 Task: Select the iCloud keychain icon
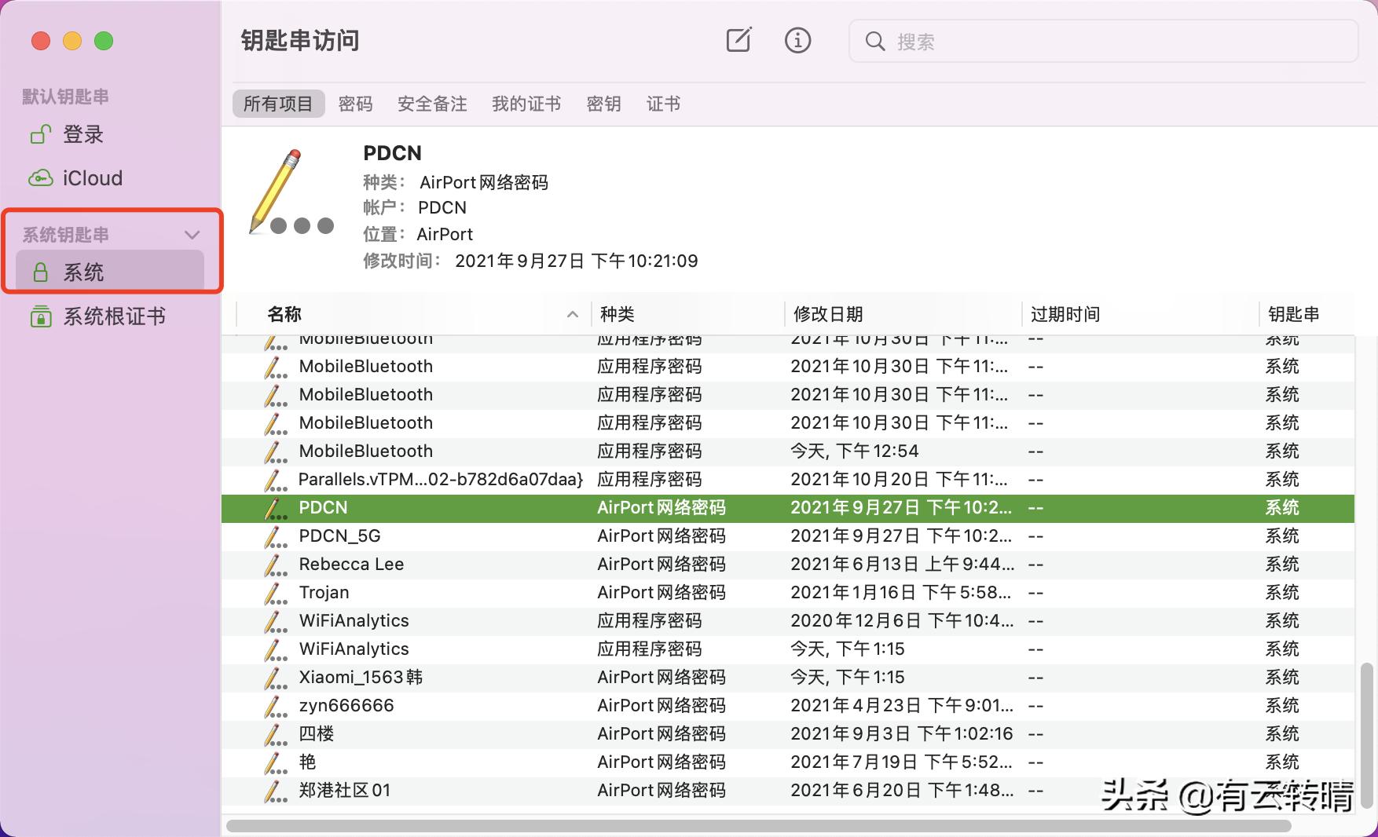click(x=40, y=177)
